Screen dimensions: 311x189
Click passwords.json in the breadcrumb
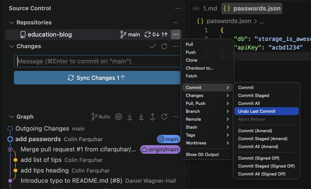tap(229, 21)
